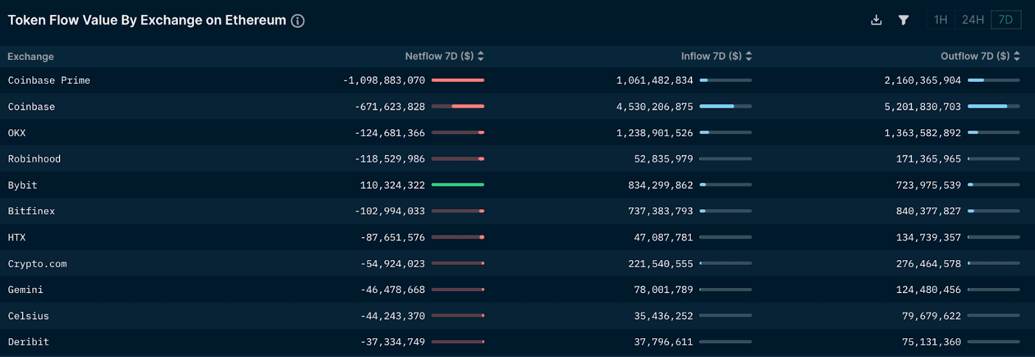Select the Crypto.com exchange name
This screenshot has width=1035, height=357.
[37, 264]
